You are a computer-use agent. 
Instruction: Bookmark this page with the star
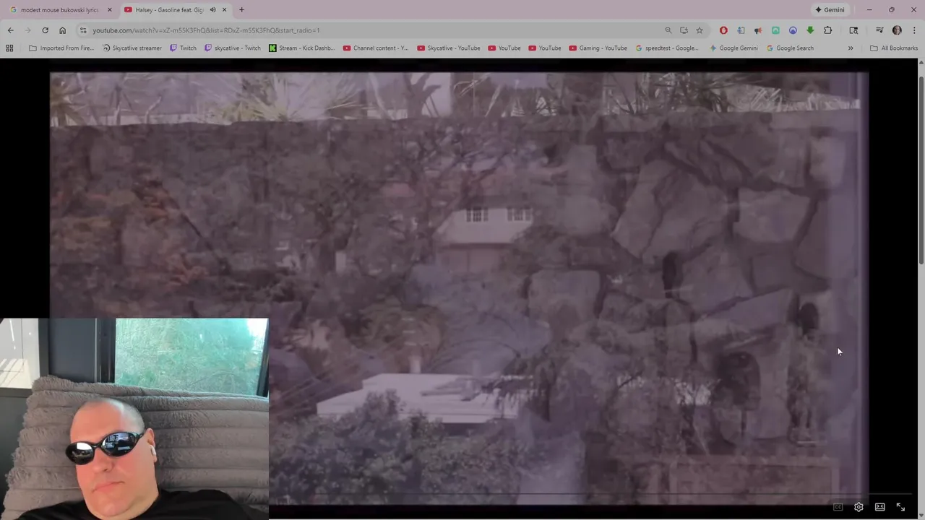(700, 30)
